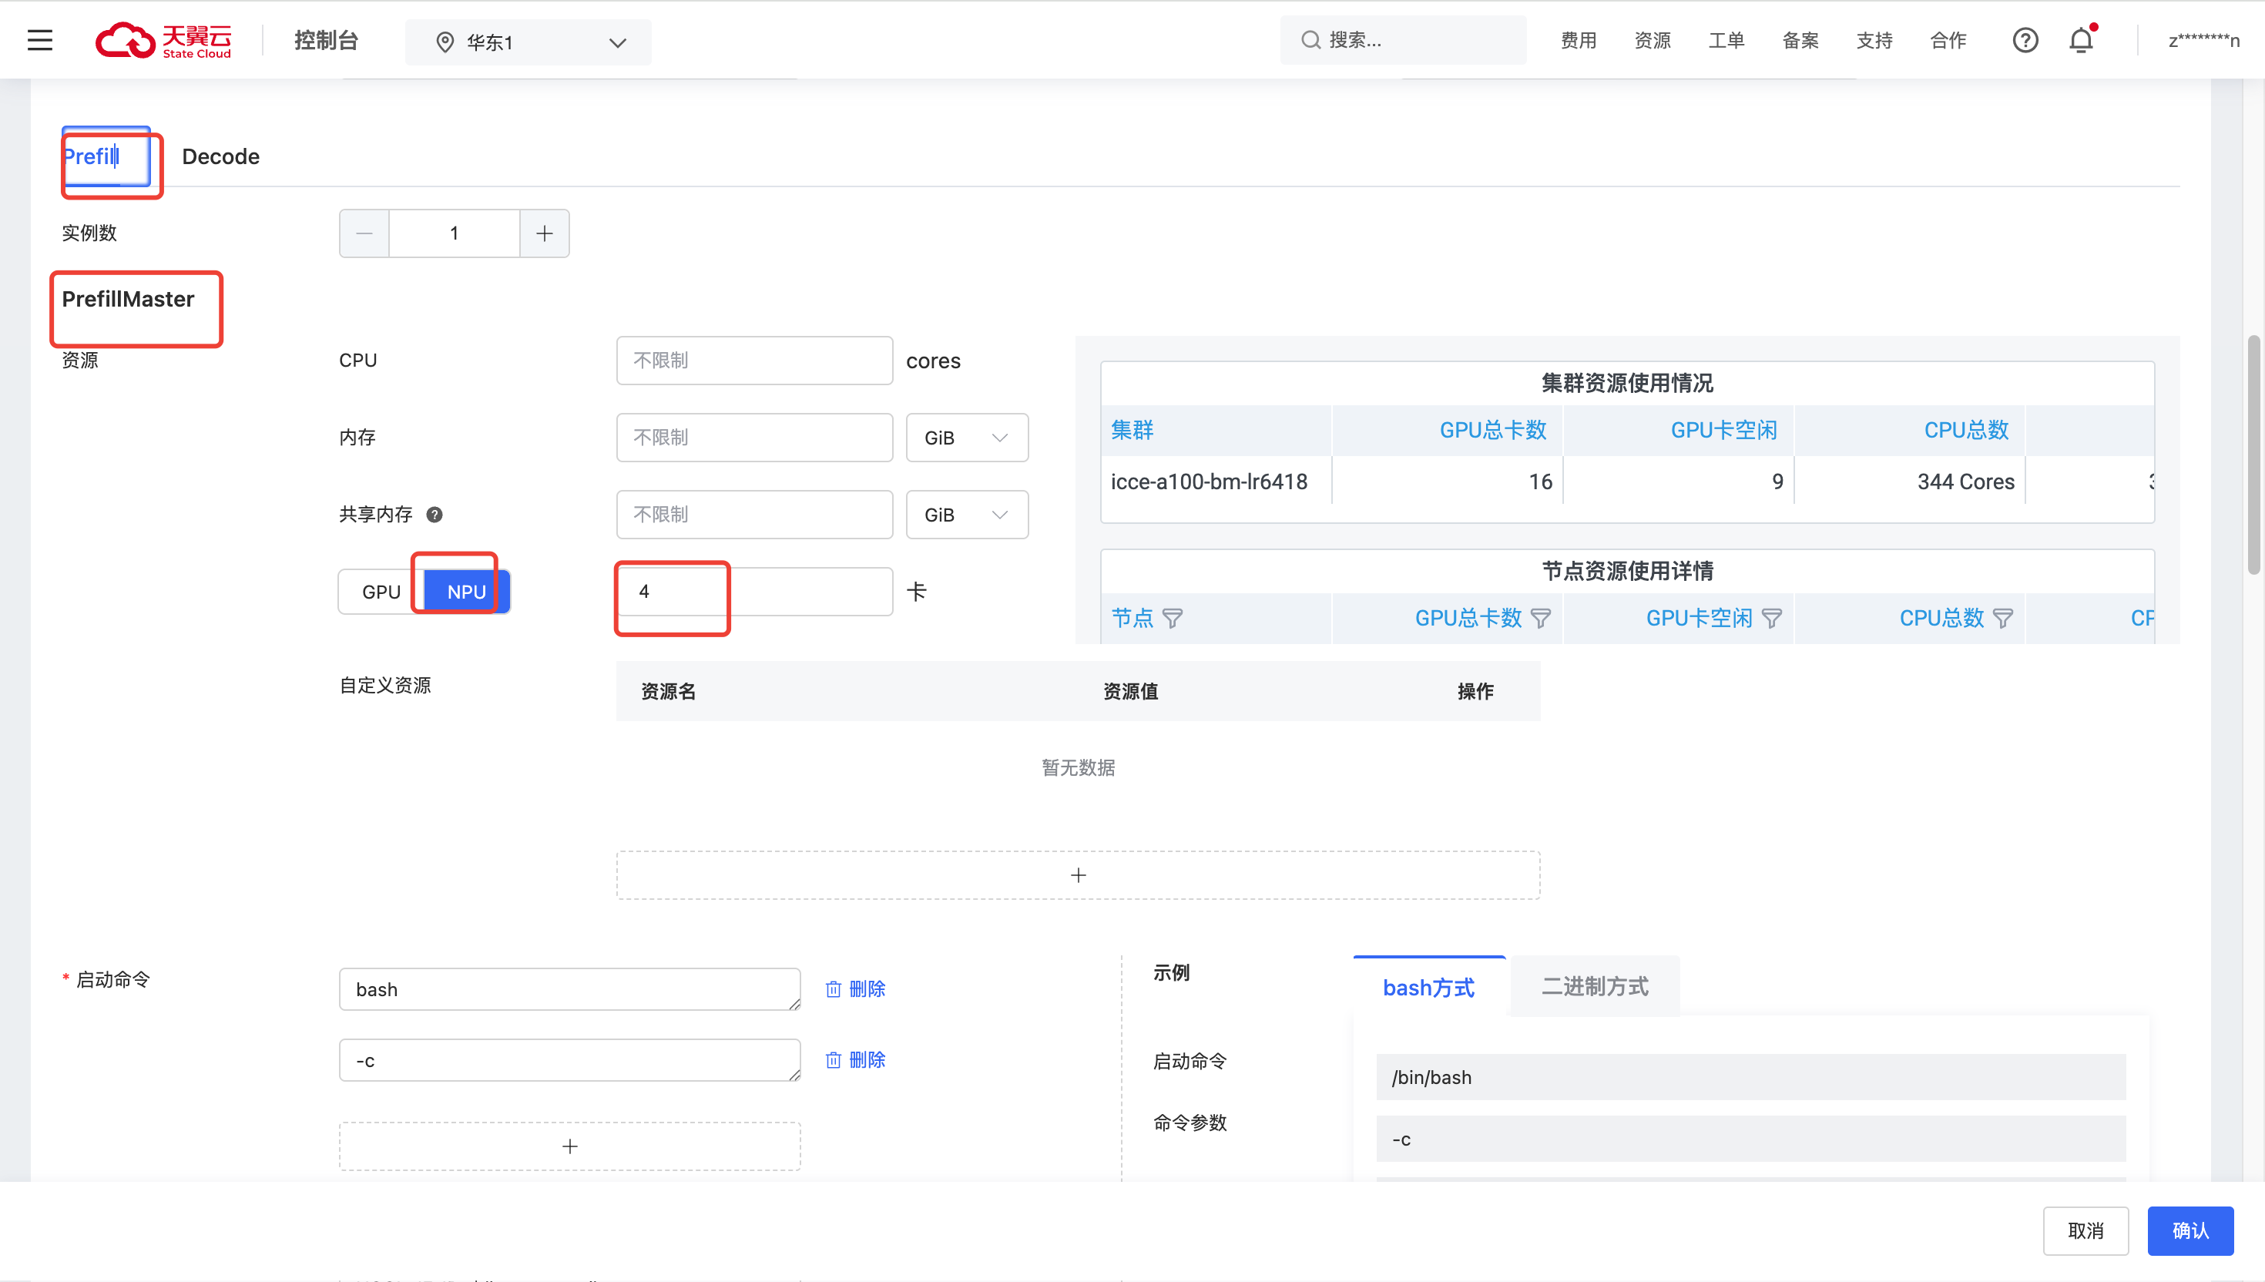Screen dimensions: 2265x1282
Task: Open the hamburger navigation menu
Action: pos(39,41)
